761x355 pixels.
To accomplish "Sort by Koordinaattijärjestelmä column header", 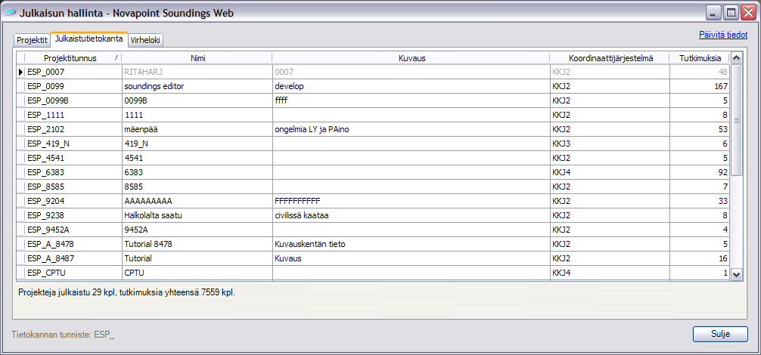I will (x=610, y=58).
